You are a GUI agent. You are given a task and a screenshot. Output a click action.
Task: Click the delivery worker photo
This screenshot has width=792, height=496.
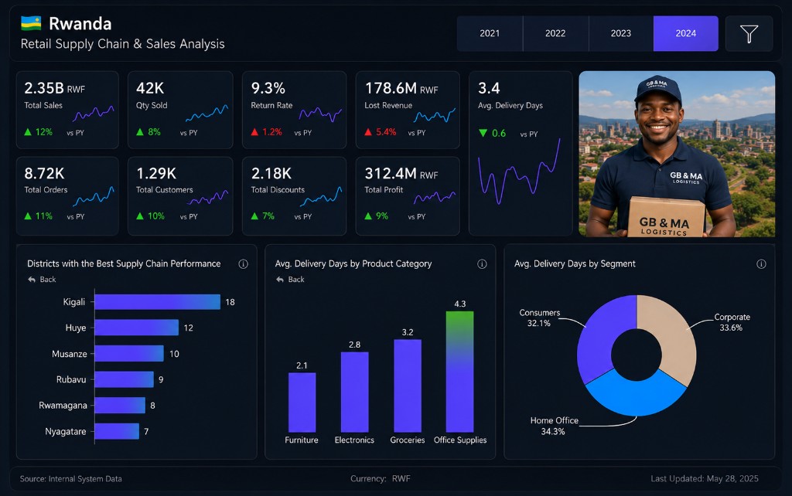pos(677,154)
